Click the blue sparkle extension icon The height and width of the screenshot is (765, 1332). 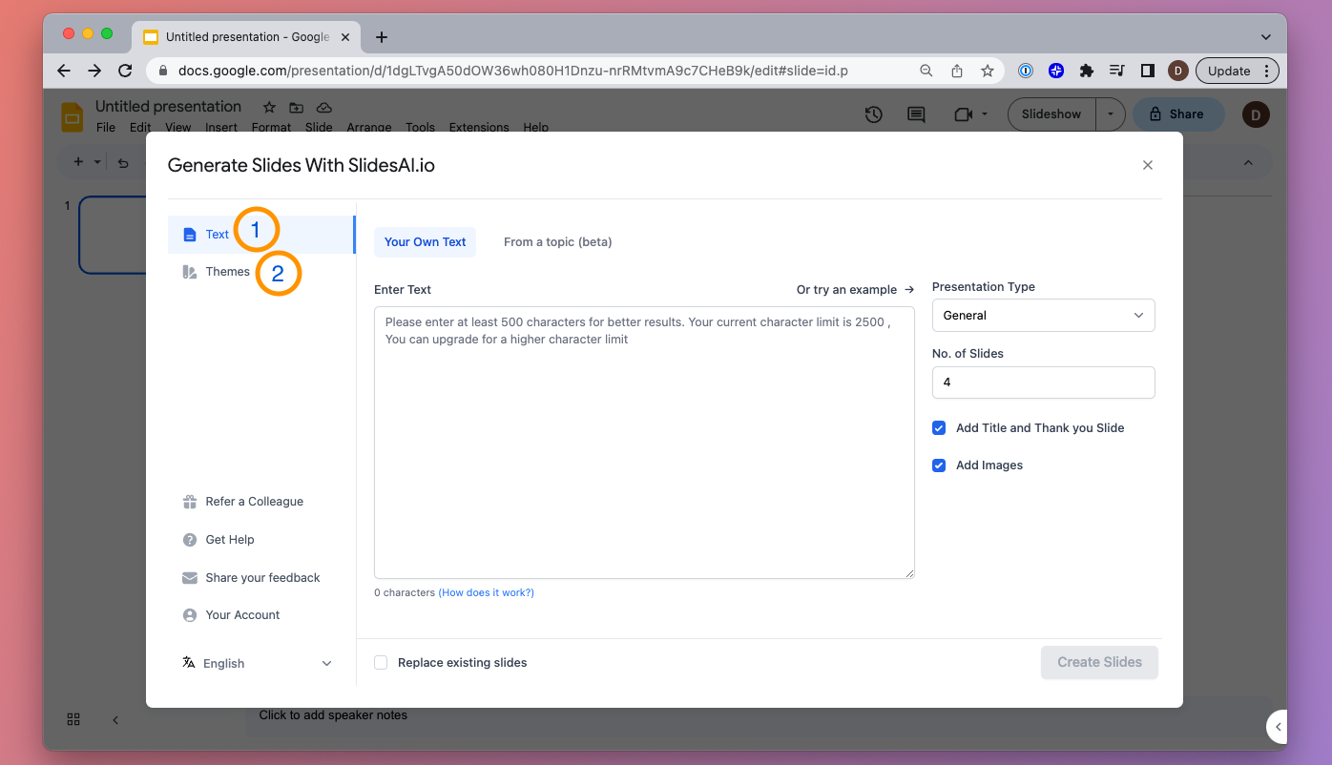coord(1056,71)
